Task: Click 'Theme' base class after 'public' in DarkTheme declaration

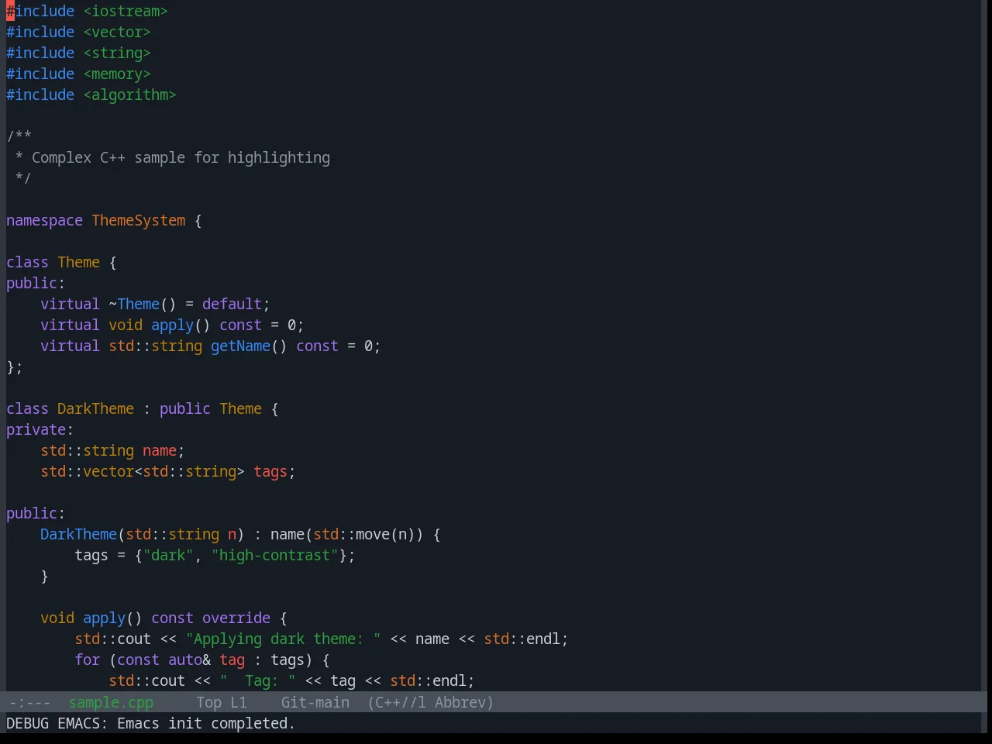Action: pos(240,408)
